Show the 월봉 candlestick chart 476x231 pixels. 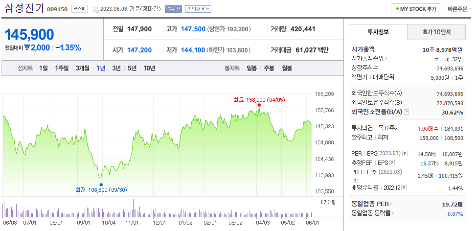(287, 69)
